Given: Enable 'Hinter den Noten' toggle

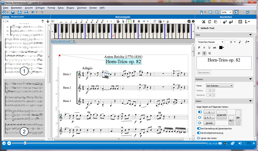Looking at the screenshot, I should [x=198, y=138].
